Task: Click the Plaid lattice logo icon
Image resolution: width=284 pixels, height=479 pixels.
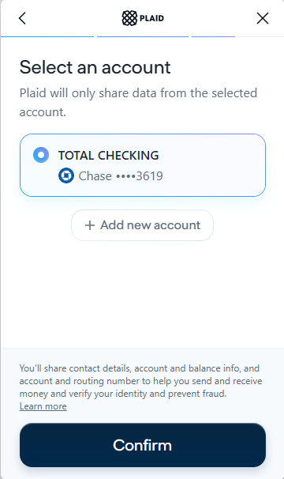Action: coord(129,18)
